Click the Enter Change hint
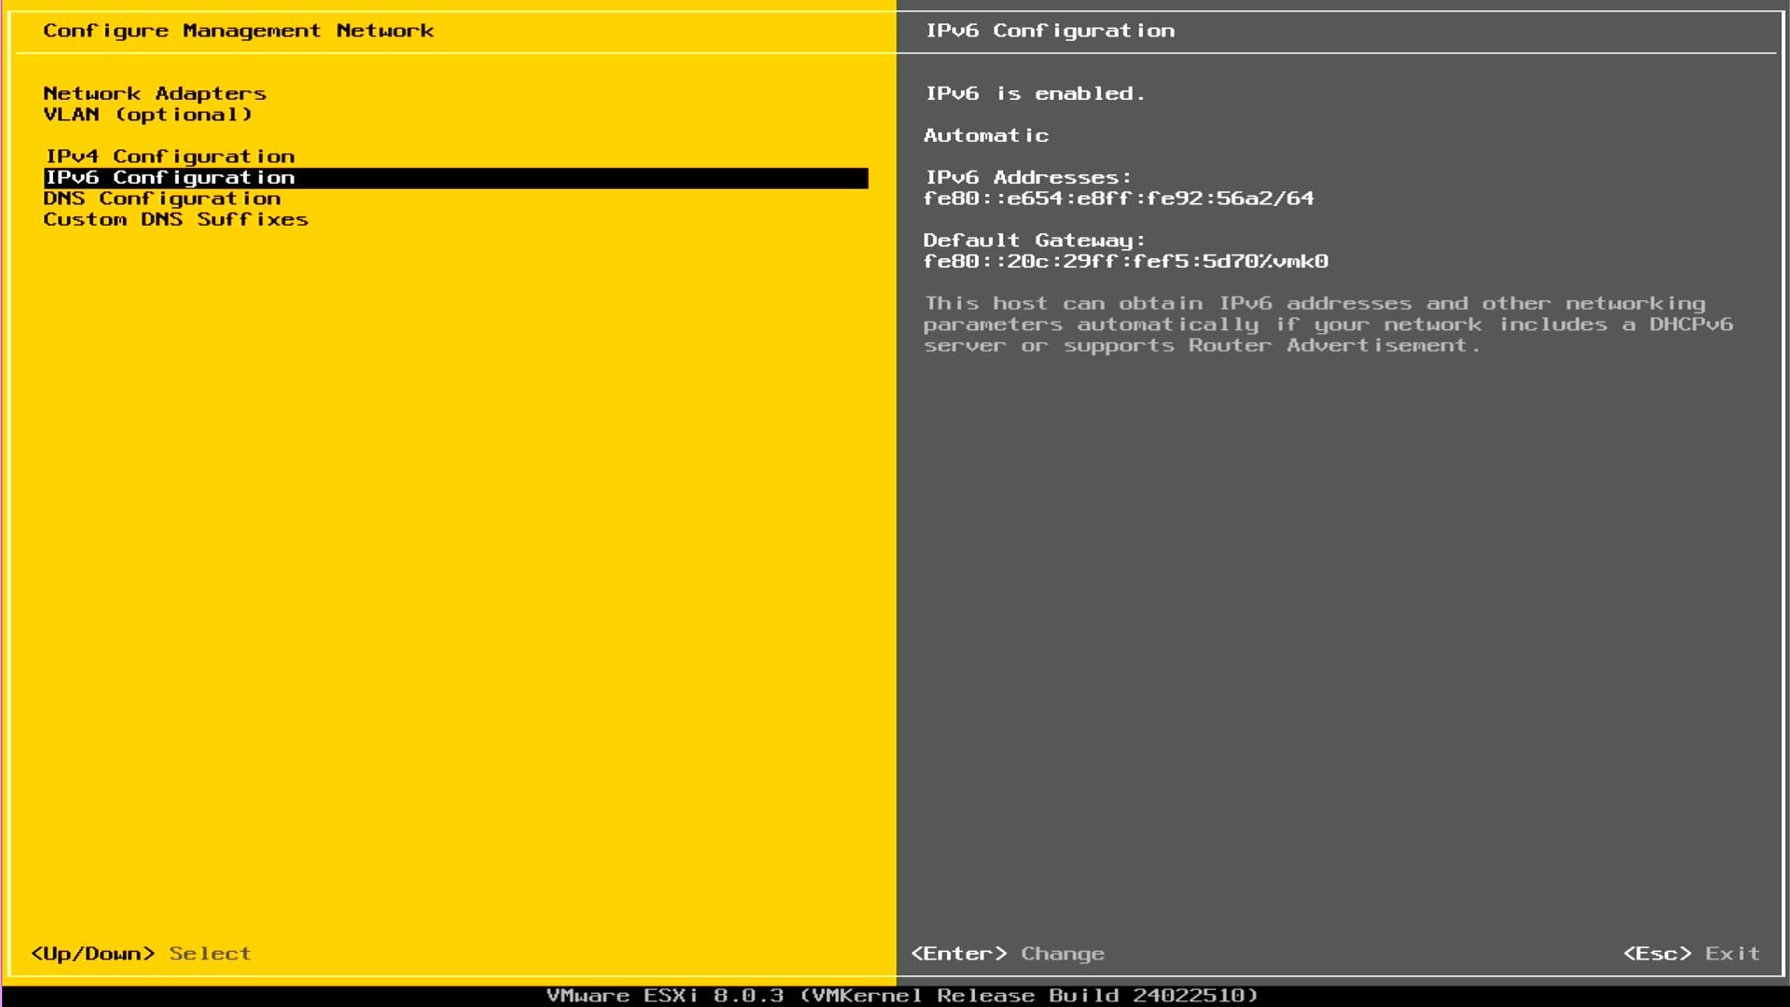This screenshot has height=1007, width=1790. point(1007,954)
